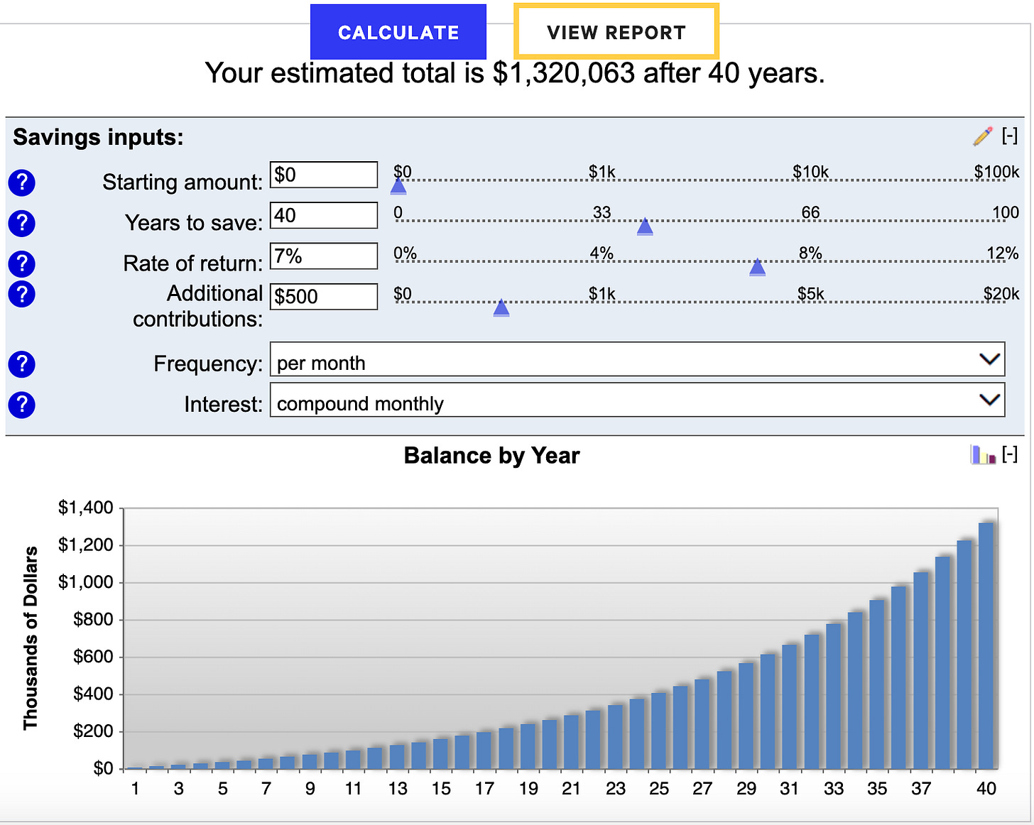Click the Thousands of Dollars axis title
This screenshot has height=825, width=1034.
(x=31, y=638)
